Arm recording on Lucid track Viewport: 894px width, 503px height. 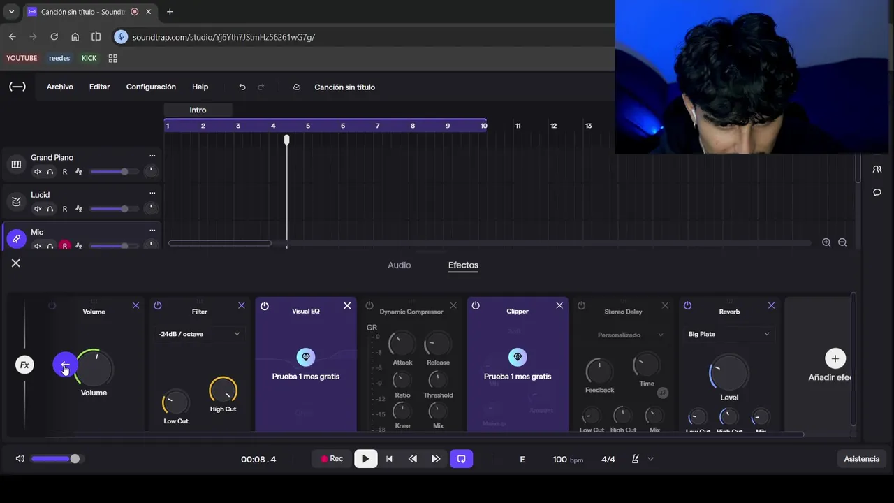click(x=65, y=209)
